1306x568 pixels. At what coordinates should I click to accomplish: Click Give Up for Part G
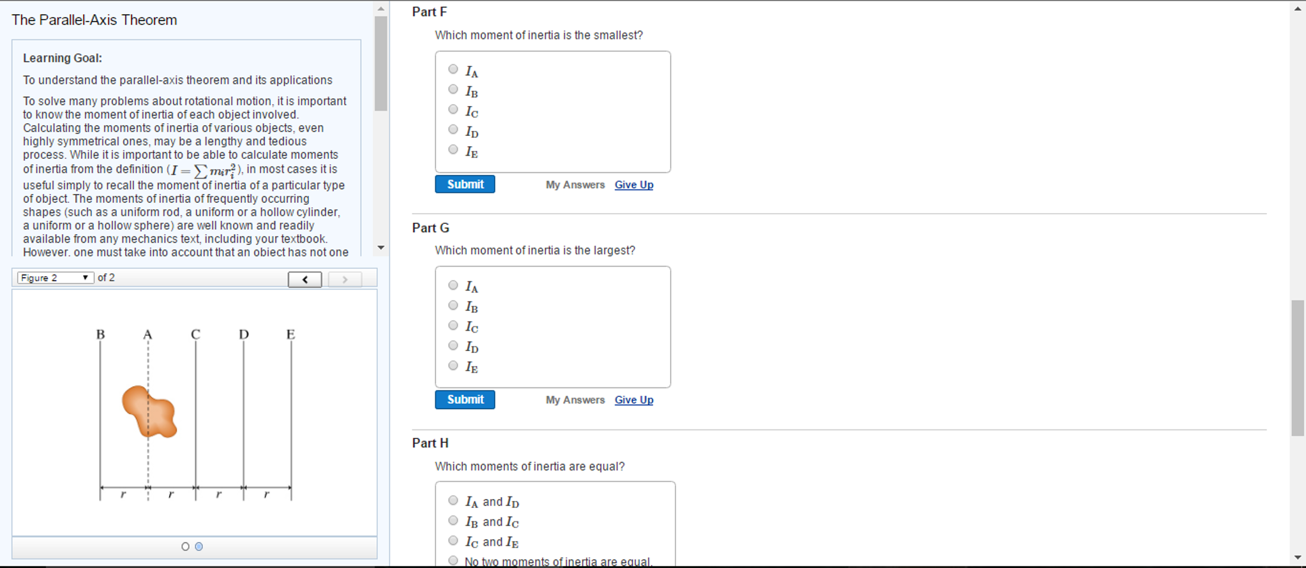coord(633,400)
